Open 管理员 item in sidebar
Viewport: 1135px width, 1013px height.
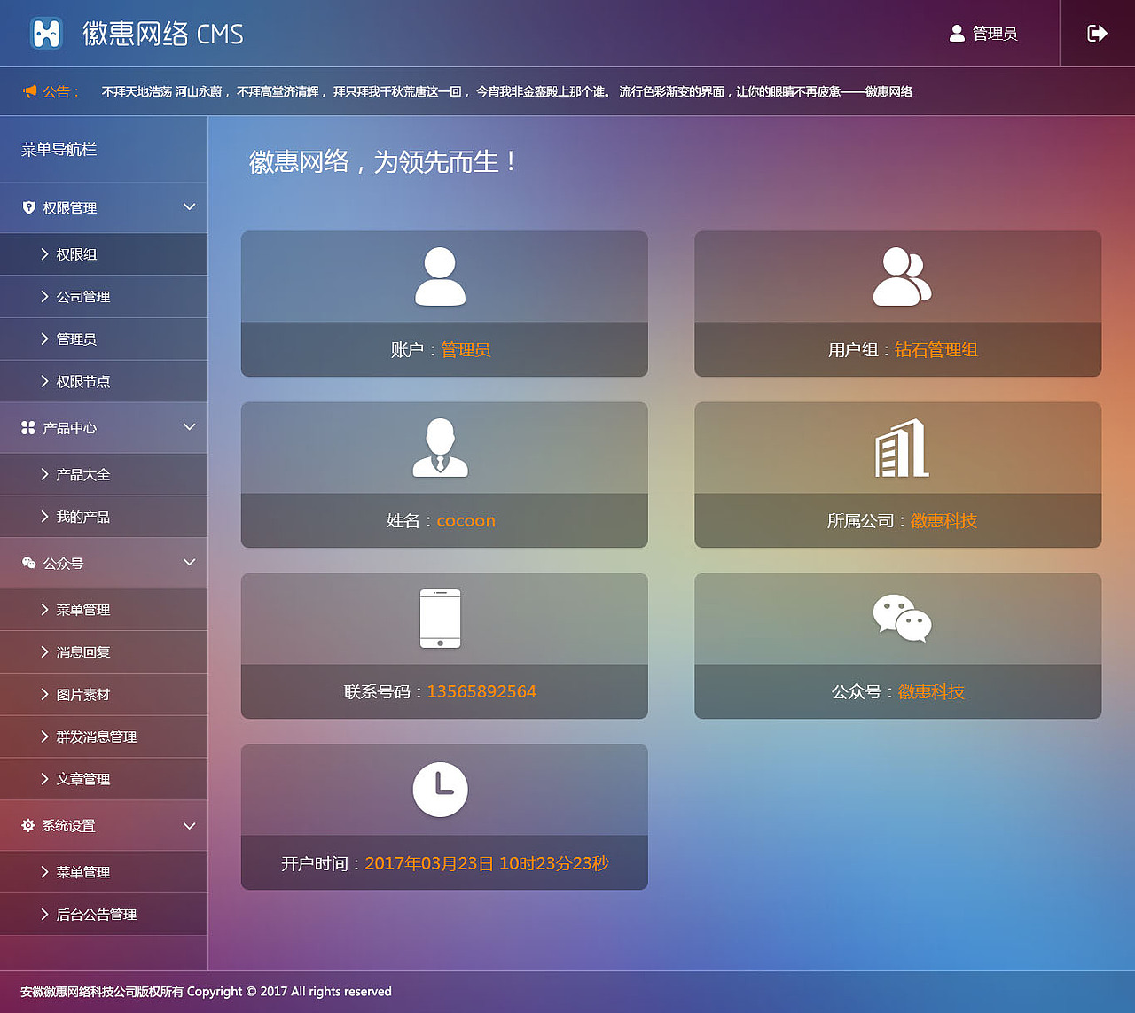click(x=104, y=339)
